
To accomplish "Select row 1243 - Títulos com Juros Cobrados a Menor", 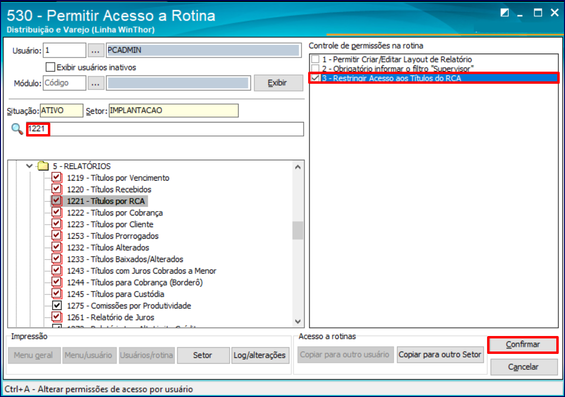I will coord(142,271).
